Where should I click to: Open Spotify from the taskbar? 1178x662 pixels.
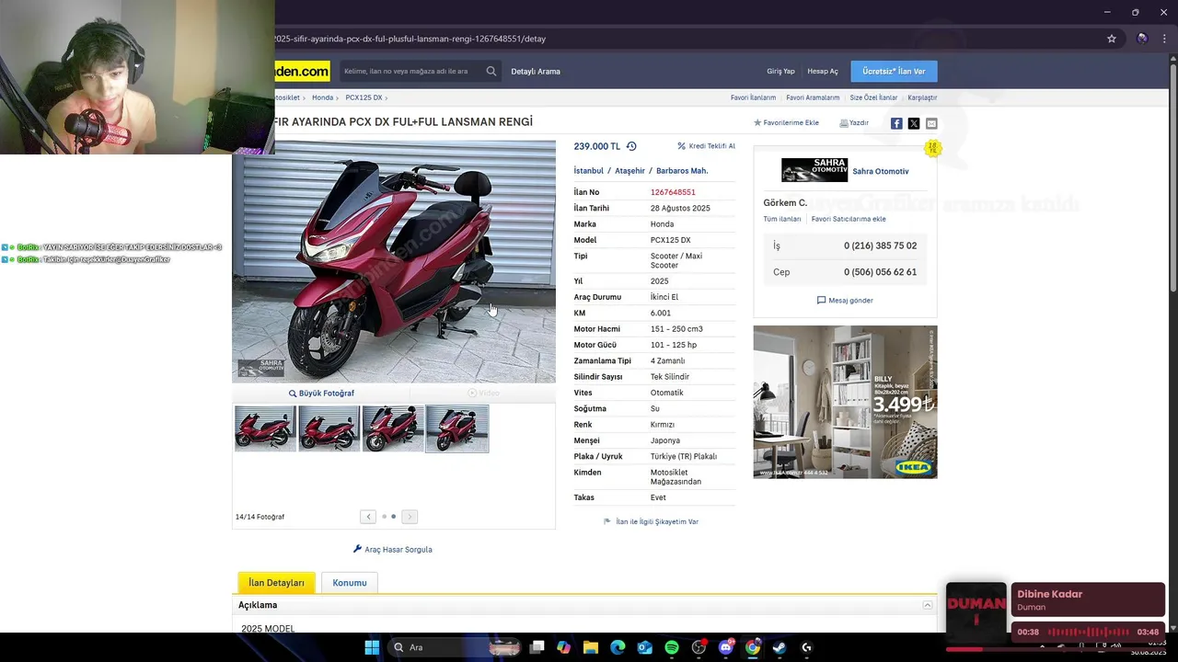point(672,647)
